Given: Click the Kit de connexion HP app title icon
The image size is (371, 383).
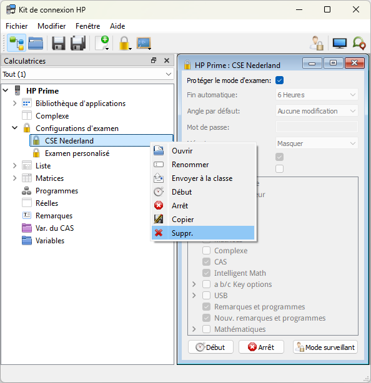Looking at the screenshot, I should tap(11, 9).
